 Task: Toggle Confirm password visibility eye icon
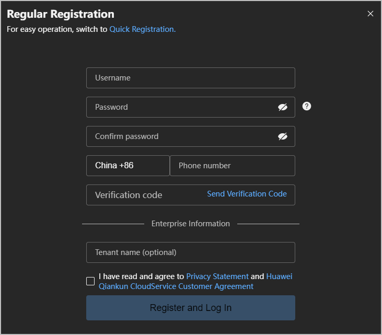tap(283, 136)
